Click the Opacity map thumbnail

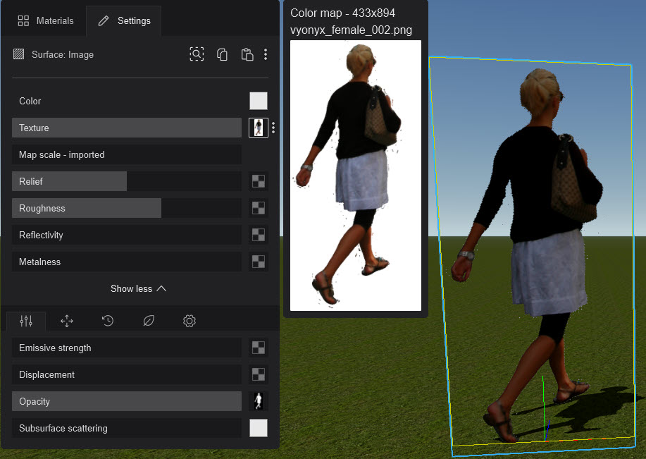point(259,401)
